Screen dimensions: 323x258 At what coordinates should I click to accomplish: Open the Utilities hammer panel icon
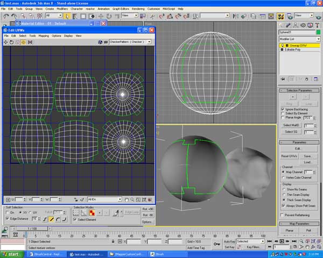pos(317,25)
